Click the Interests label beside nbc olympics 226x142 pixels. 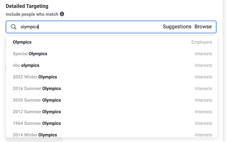[x=203, y=65]
